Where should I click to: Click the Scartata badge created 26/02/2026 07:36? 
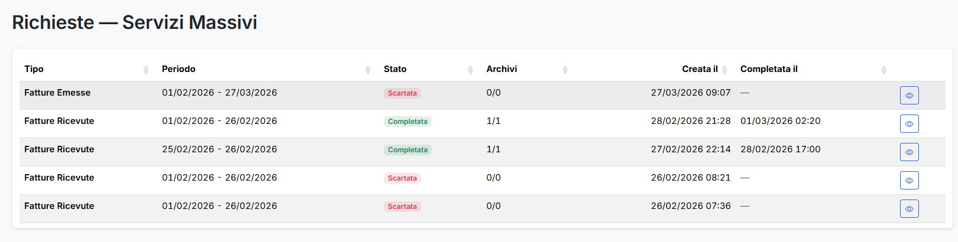point(402,207)
